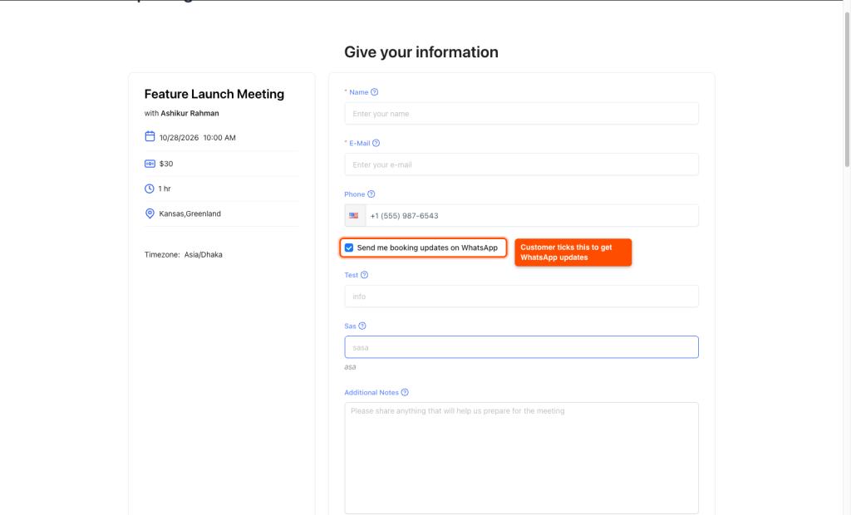This screenshot has height=515, width=851.
Task: Show the Additional Notes help icon tooltip
Action: 405,392
